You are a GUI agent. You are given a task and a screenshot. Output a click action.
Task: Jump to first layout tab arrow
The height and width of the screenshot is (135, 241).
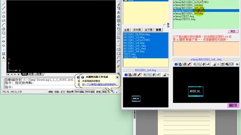click(x=8, y=74)
